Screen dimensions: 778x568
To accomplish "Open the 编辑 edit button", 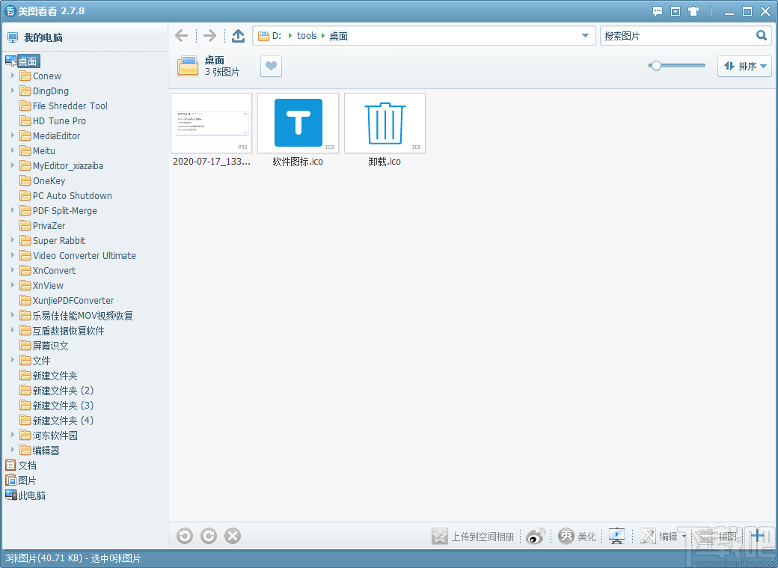I will (x=658, y=537).
